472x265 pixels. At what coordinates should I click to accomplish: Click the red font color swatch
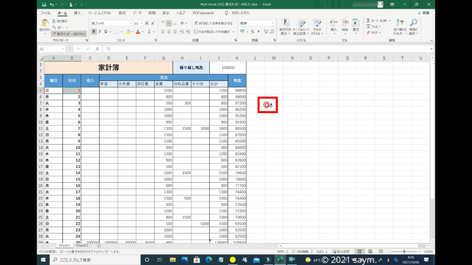coord(138,32)
